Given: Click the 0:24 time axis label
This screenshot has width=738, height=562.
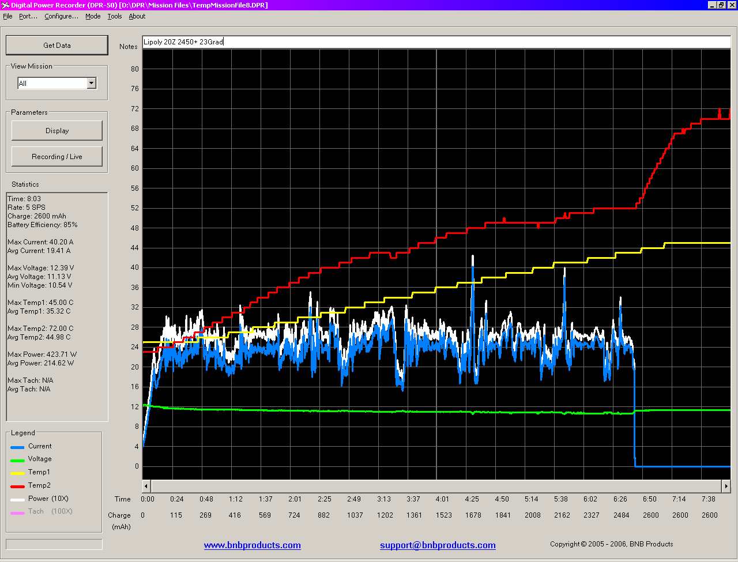Looking at the screenshot, I should click(x=176, y=499).
